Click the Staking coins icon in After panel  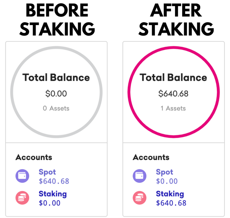tap(139, 198)
